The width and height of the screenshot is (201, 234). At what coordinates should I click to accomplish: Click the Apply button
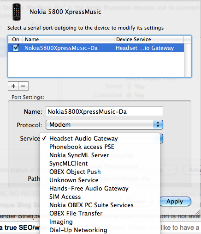175,201
